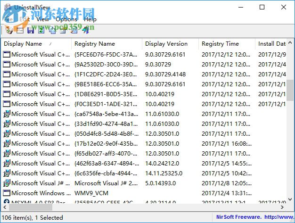Click the row icon for registry {9BE518E6-ECC6-35A...
This screenshot has height=223, width=295.
7,84
